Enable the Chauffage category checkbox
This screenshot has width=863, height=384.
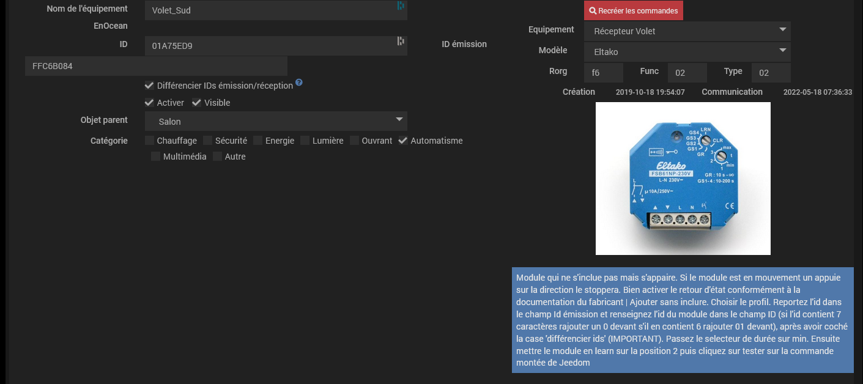[149, 141]
